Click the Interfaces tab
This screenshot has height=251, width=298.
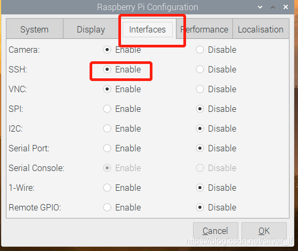click(148, 29)
